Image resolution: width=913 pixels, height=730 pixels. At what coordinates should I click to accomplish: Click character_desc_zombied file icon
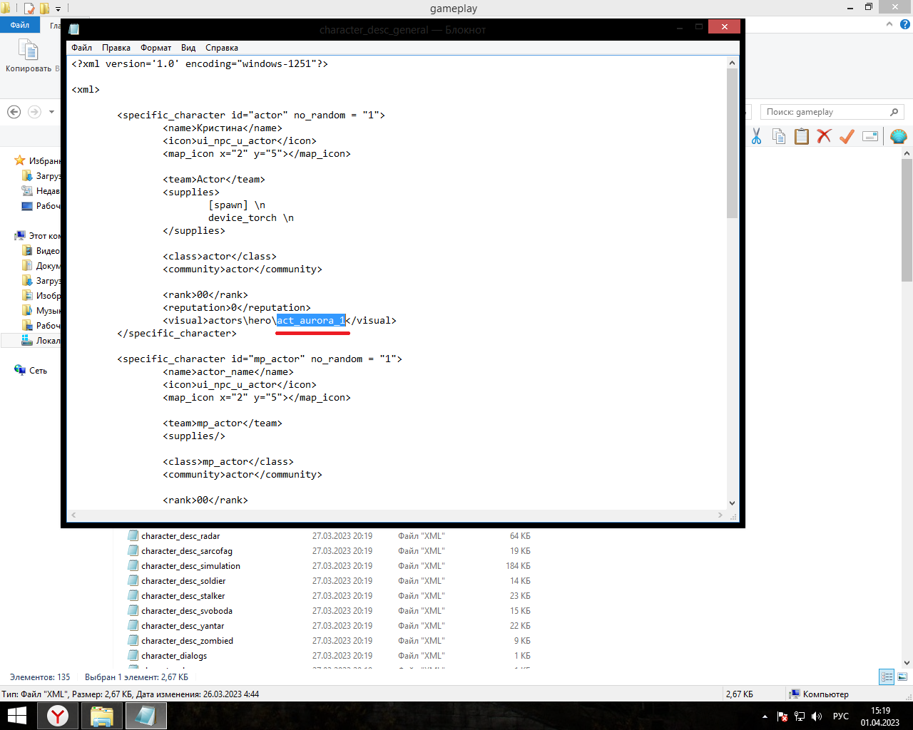(133, 641)
